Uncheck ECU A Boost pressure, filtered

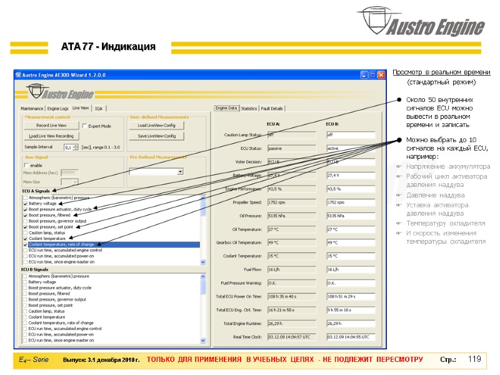pyautogui.click(x=25, y=215)
